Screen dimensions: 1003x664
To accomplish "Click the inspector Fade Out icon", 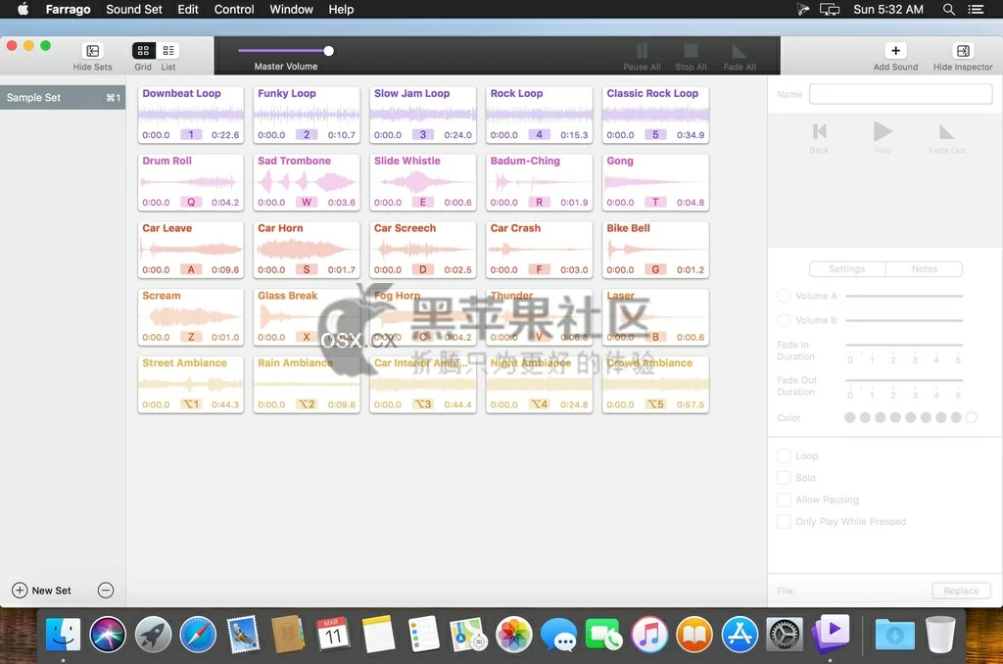I will click(x=947, y=132).
